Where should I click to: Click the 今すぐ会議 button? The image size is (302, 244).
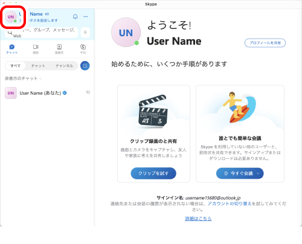pyautogui.click(x=240, y=173)
